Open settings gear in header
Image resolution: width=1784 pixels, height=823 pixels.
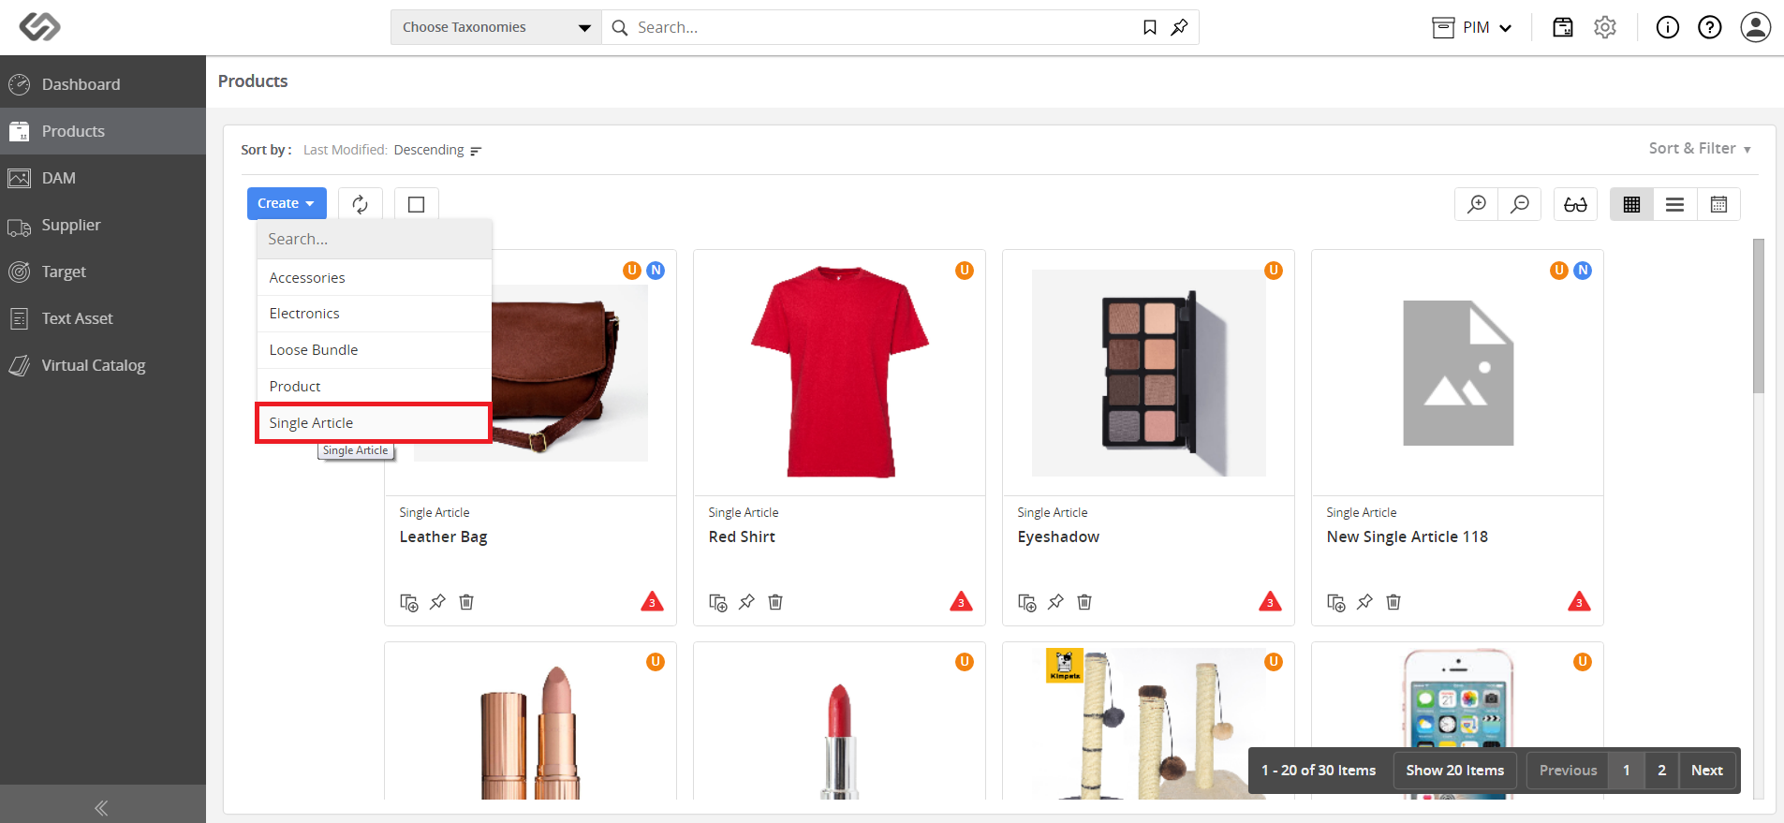pos(1605,27)
